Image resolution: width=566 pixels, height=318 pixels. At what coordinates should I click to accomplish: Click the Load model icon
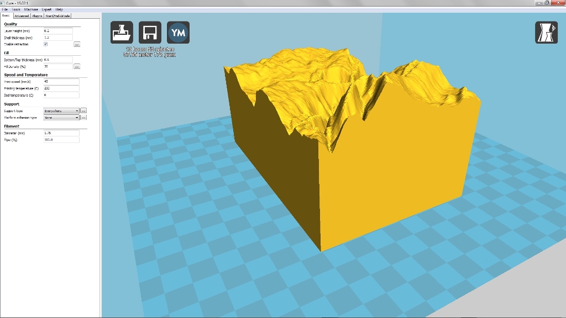(122, 33)
